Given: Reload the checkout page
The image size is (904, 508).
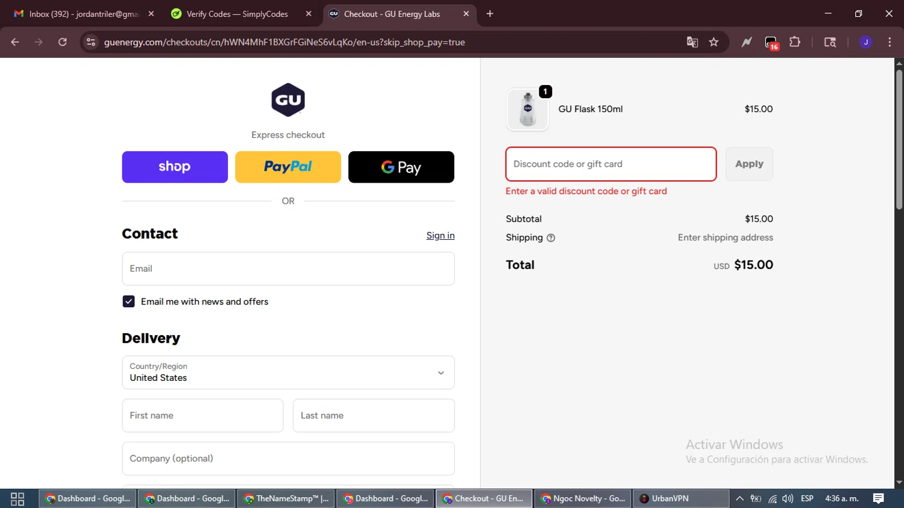Looking at the screenshot, I should [63, 42].
